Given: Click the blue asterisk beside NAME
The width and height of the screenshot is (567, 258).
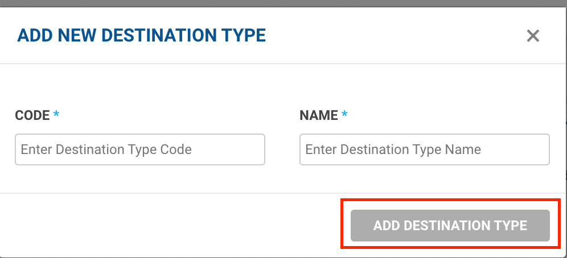Looking at the screenshot, I should [344, 115].
